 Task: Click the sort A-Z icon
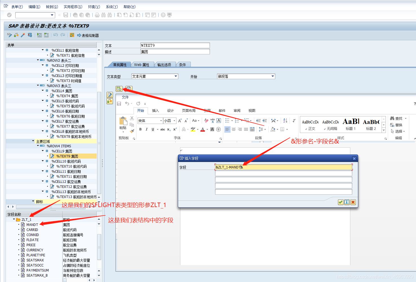click(285, 121)
